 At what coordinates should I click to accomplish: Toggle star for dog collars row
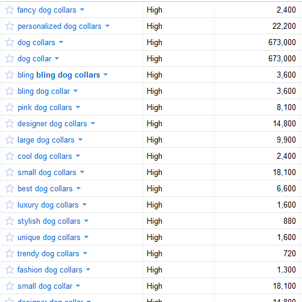(x=10, y=42)
